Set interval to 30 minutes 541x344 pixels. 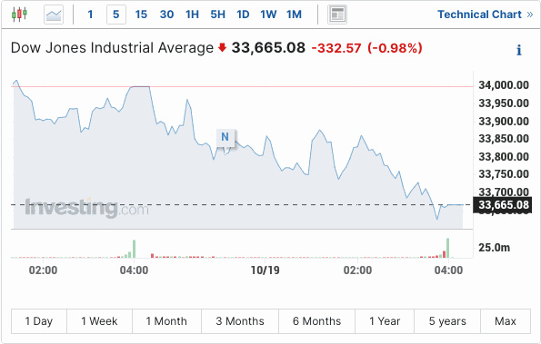(x=166, y=15)
